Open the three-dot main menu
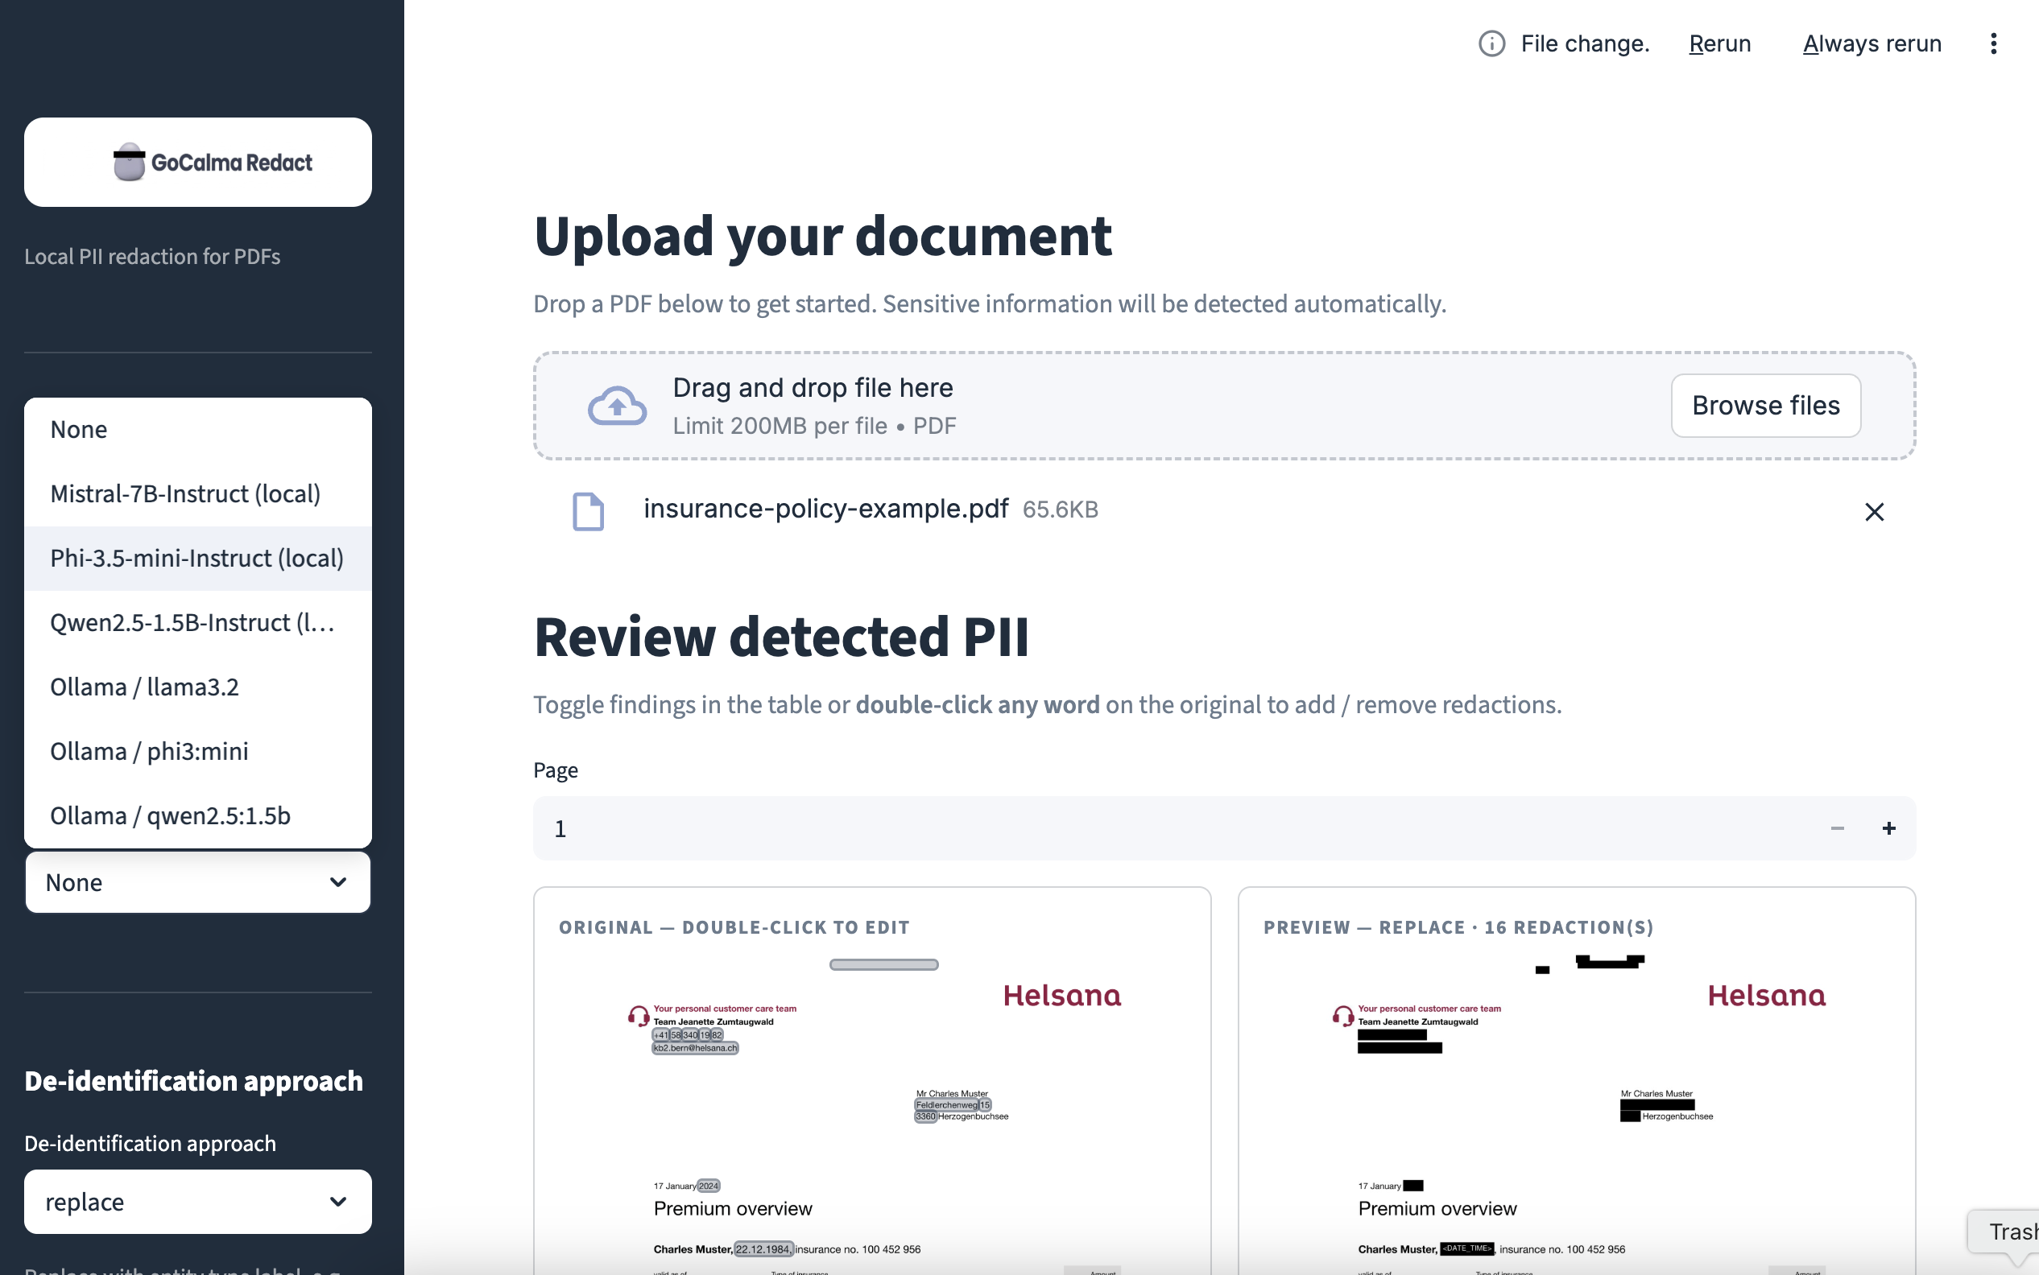 click(x=1992, y=43)
